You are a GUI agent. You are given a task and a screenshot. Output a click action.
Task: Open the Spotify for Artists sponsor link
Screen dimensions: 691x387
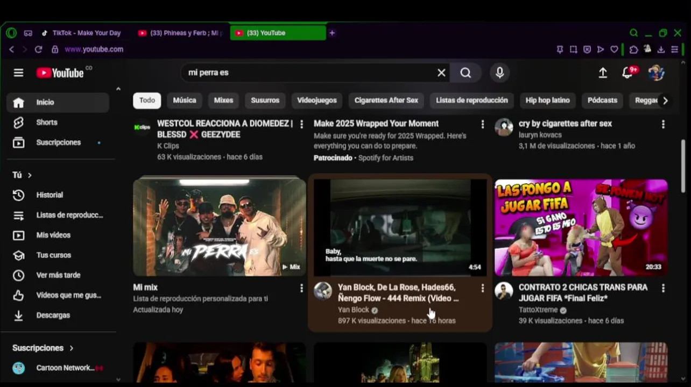(385, 158)
